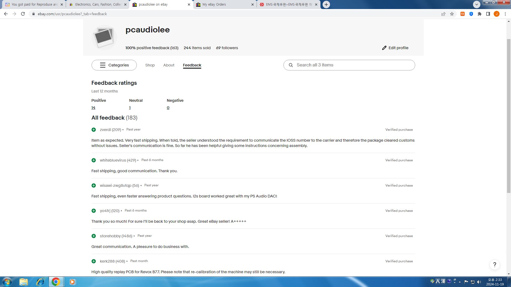This screenshot has width=511, height=287.
Task: Open the 14 positive feedback link
Action: tap(93, 108)
